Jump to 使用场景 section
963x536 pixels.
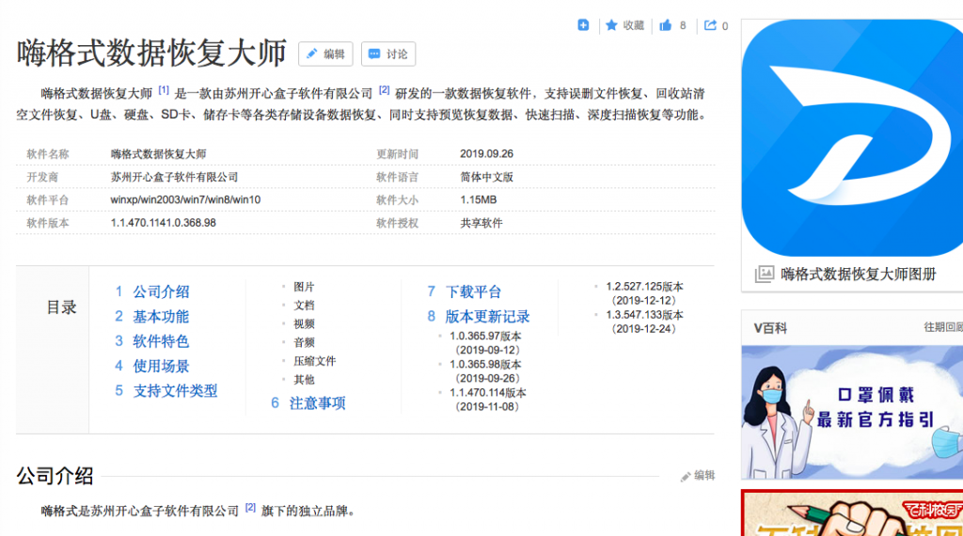point(161,366)
